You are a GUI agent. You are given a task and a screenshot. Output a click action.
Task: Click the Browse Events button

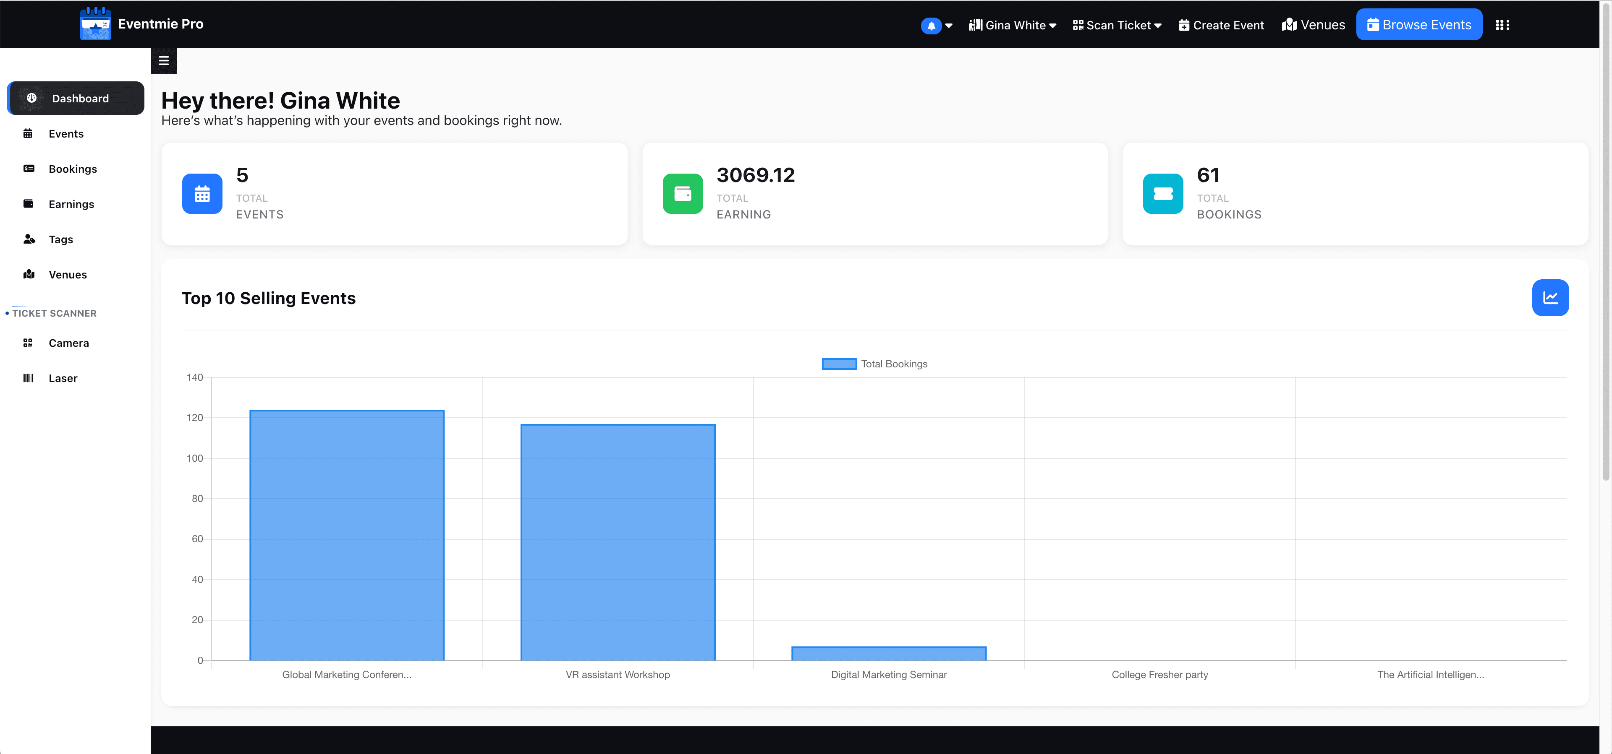pos(1418,25)
